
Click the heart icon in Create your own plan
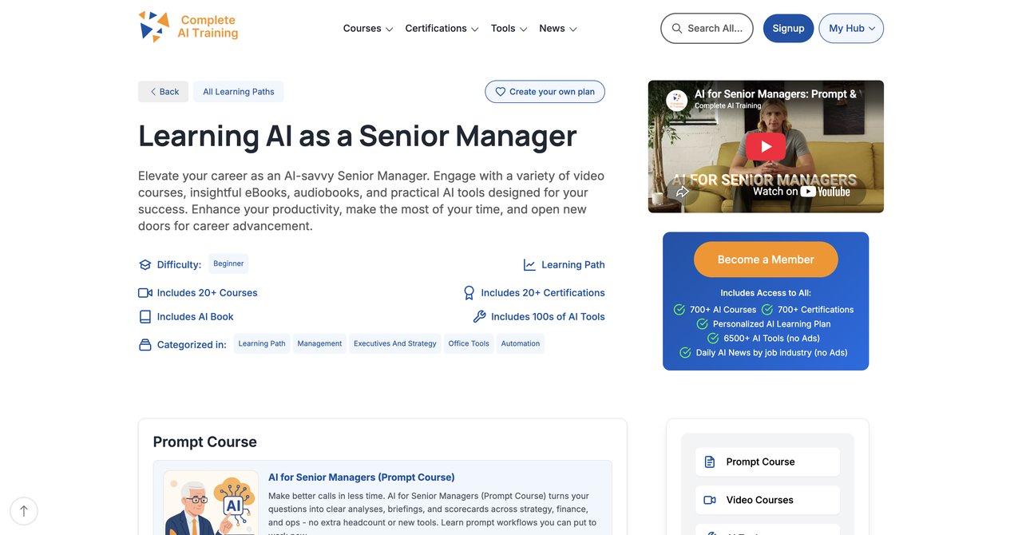(501, 92)
